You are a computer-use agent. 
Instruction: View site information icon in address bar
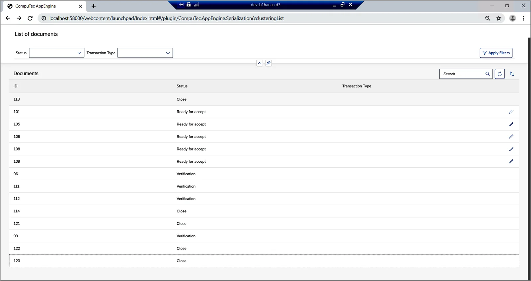point(43,18)
